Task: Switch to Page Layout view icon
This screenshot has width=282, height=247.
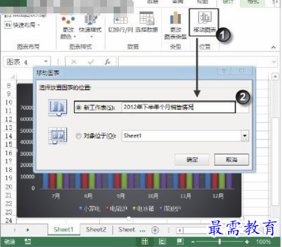Action: coord(162,242)
